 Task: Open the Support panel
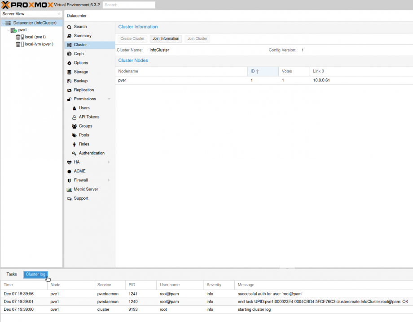point(80,198)
